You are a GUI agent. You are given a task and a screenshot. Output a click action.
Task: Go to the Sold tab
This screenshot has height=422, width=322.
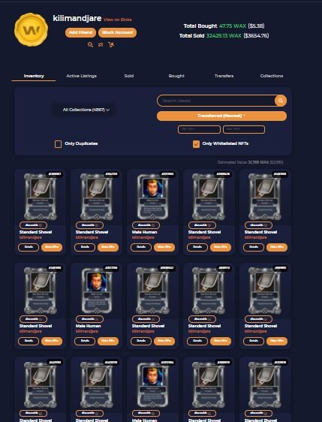click(x=129, y=76)
